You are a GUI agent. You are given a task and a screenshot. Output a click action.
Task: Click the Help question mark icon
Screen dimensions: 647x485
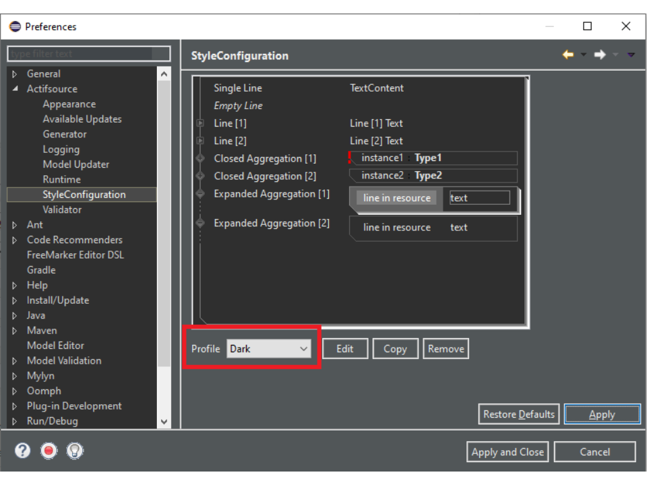[23, 451]
